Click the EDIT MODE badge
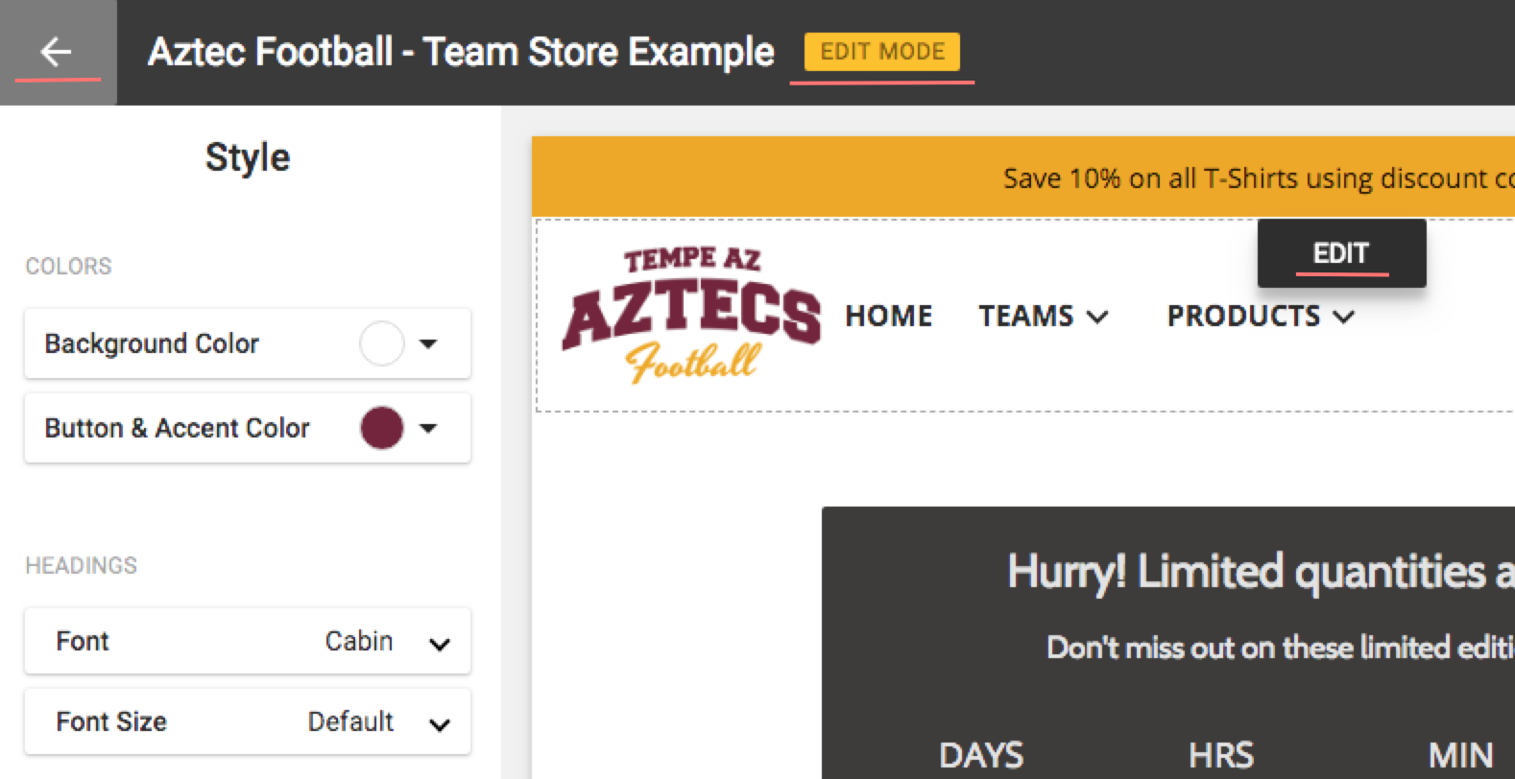 coord(880,52)
